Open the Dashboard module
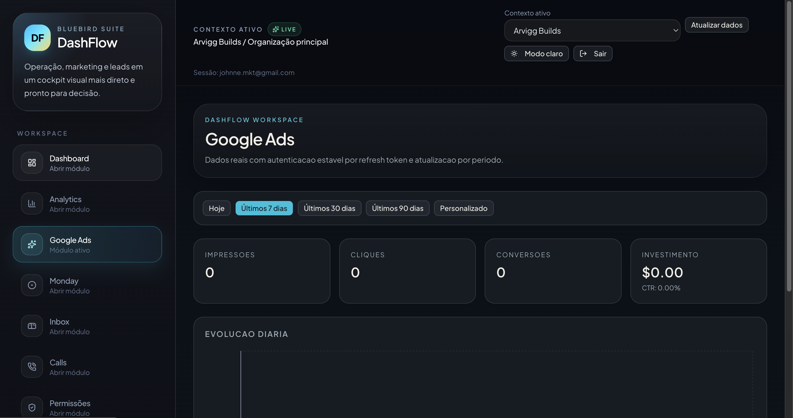This screenshot has height=418, width=793. [87, 163]
